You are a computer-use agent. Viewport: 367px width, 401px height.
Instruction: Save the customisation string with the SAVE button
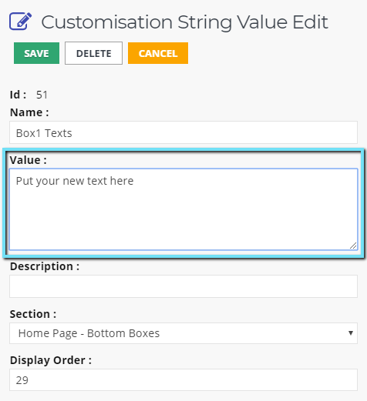(x=36, y=53)
